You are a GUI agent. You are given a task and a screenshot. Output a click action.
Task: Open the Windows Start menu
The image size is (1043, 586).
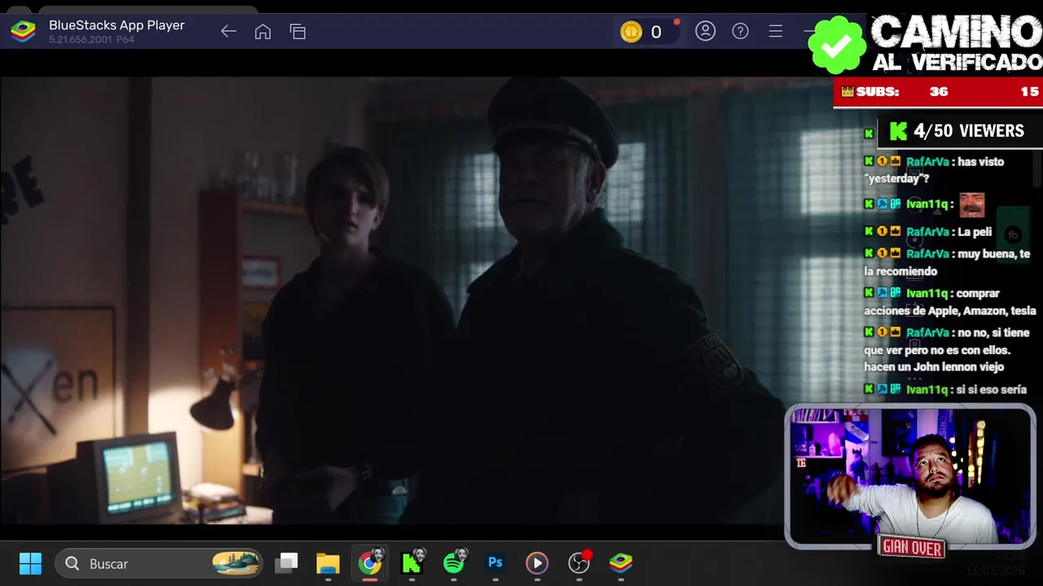tap(30, 563)
